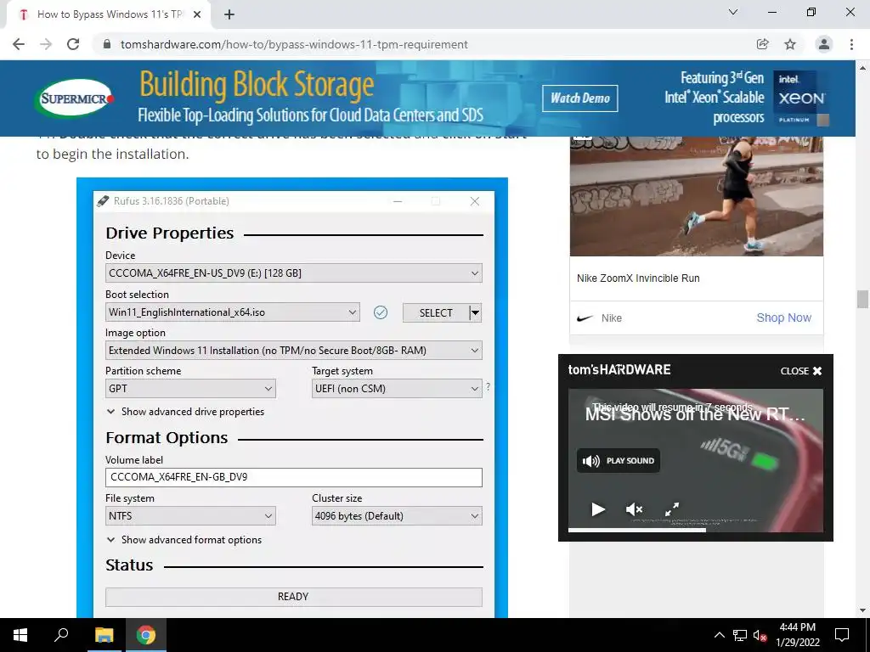This screenshot has width=870, height=652.
Task: Bookmark this page with the star icon
Action: tap(790, 44)
